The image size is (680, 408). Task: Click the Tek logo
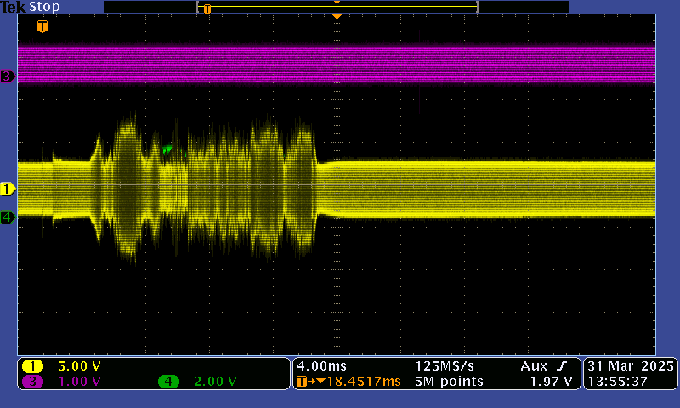13,7
